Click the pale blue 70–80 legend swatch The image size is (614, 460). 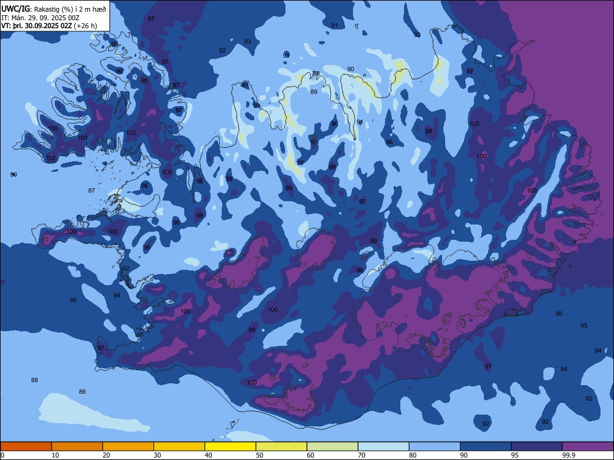pos(384,447)
